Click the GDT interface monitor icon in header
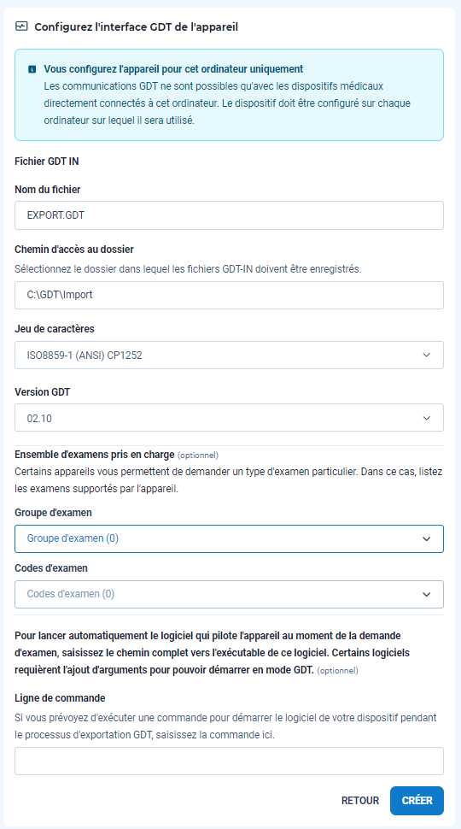 tap(21, 26)
